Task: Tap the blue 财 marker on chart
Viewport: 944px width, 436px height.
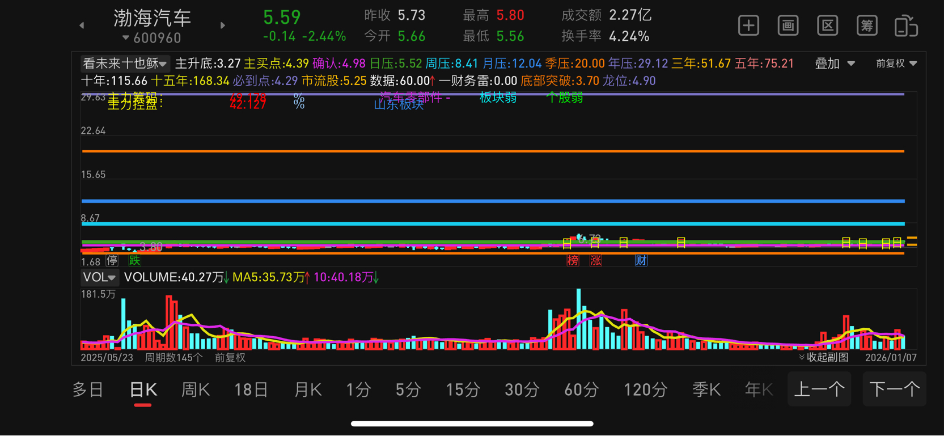Action: [641, 260]
